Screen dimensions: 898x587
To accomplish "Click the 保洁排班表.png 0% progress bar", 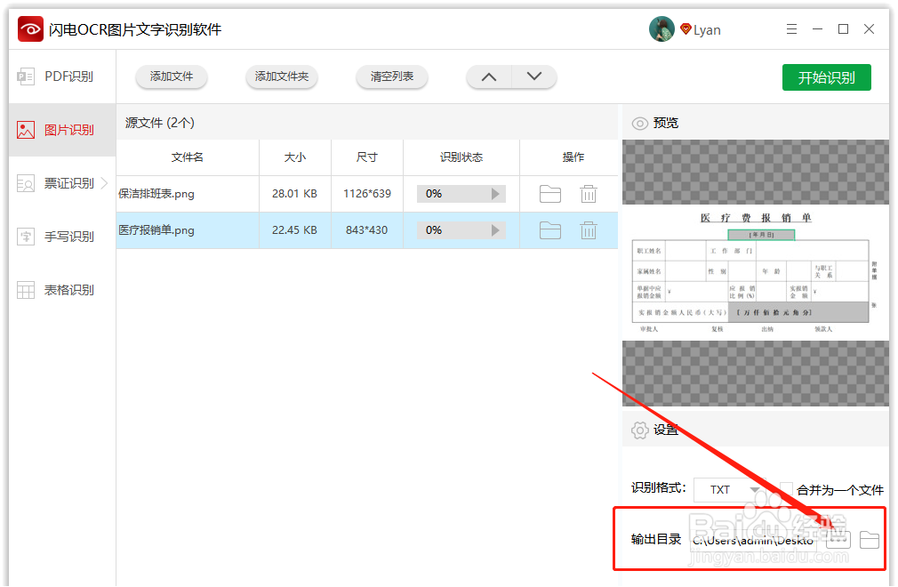I will [x=461, y=194].
